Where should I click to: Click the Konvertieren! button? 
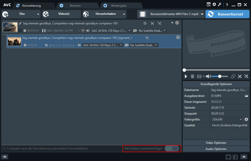227,14
